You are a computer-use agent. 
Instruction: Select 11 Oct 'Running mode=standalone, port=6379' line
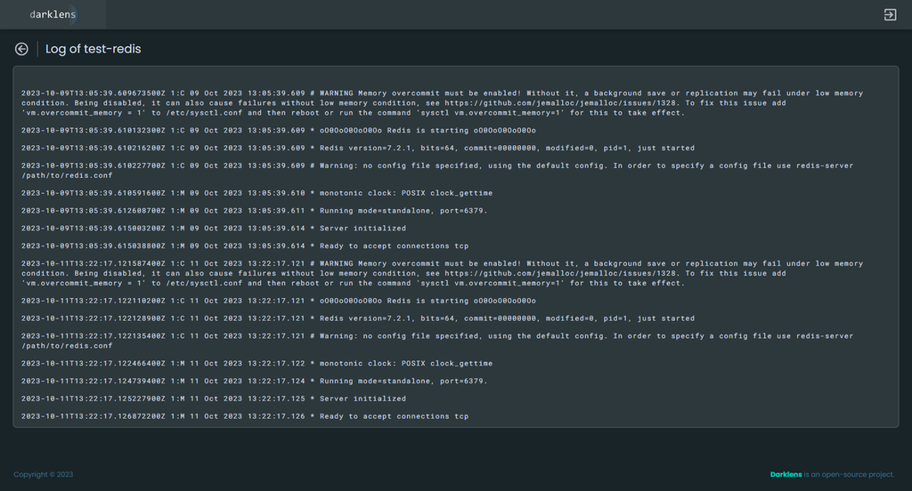click(x=254, y=382)
